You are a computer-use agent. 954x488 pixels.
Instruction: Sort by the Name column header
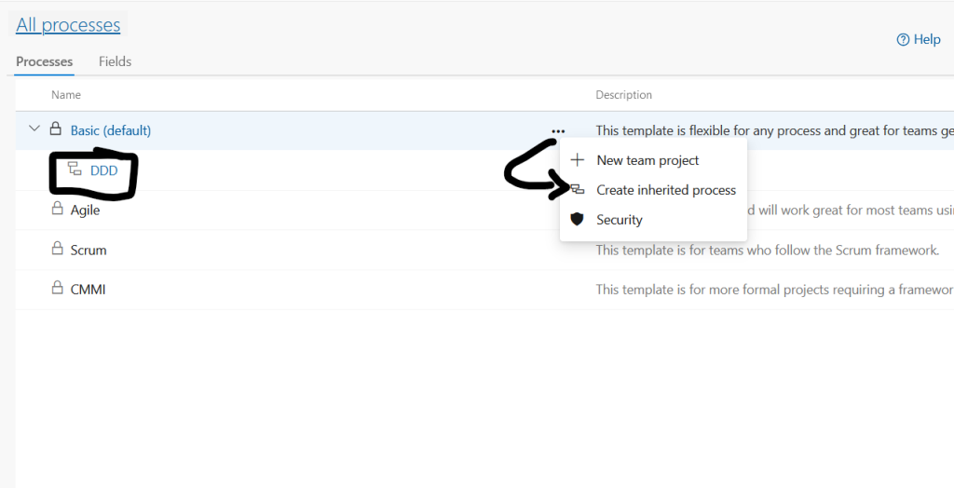click(x=65, y=95)
